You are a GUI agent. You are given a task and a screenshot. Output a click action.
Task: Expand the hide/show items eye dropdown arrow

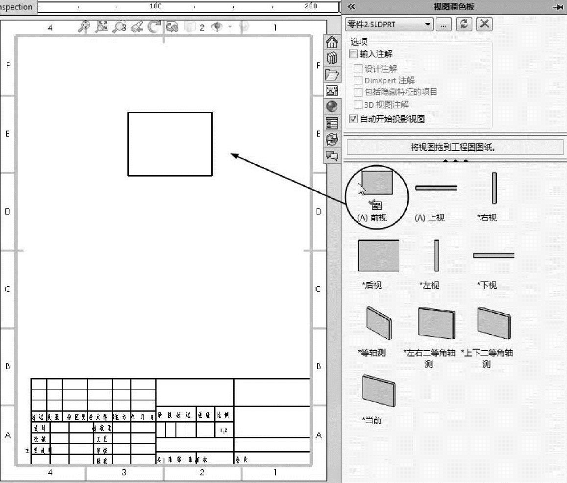tap(230, 26)
